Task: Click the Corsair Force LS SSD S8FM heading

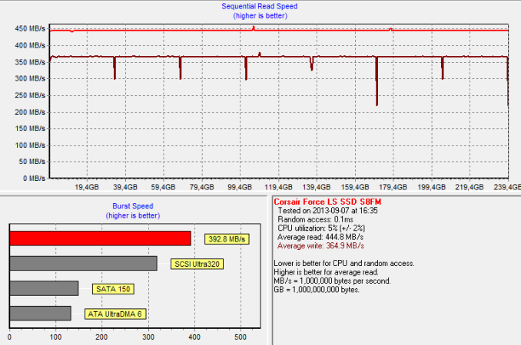Action: 327,202
